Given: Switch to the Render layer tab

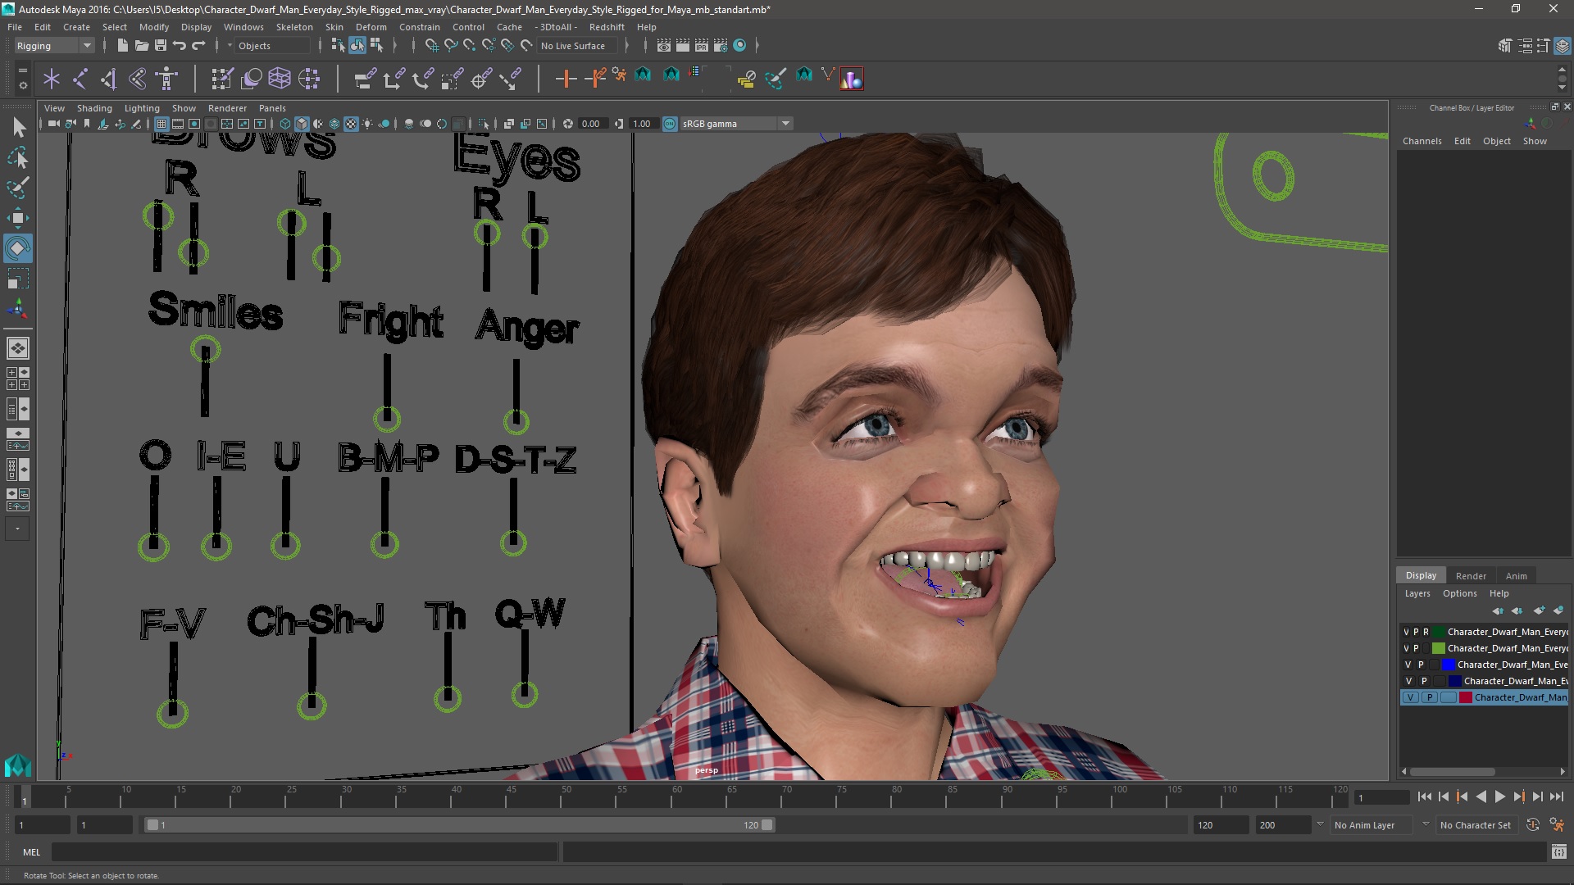Looking at the screenshot, I should pyautogui.click(x=1471, y=576).
